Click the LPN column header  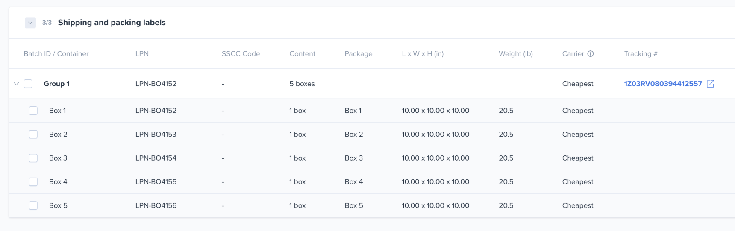click(x=142, y=54)
